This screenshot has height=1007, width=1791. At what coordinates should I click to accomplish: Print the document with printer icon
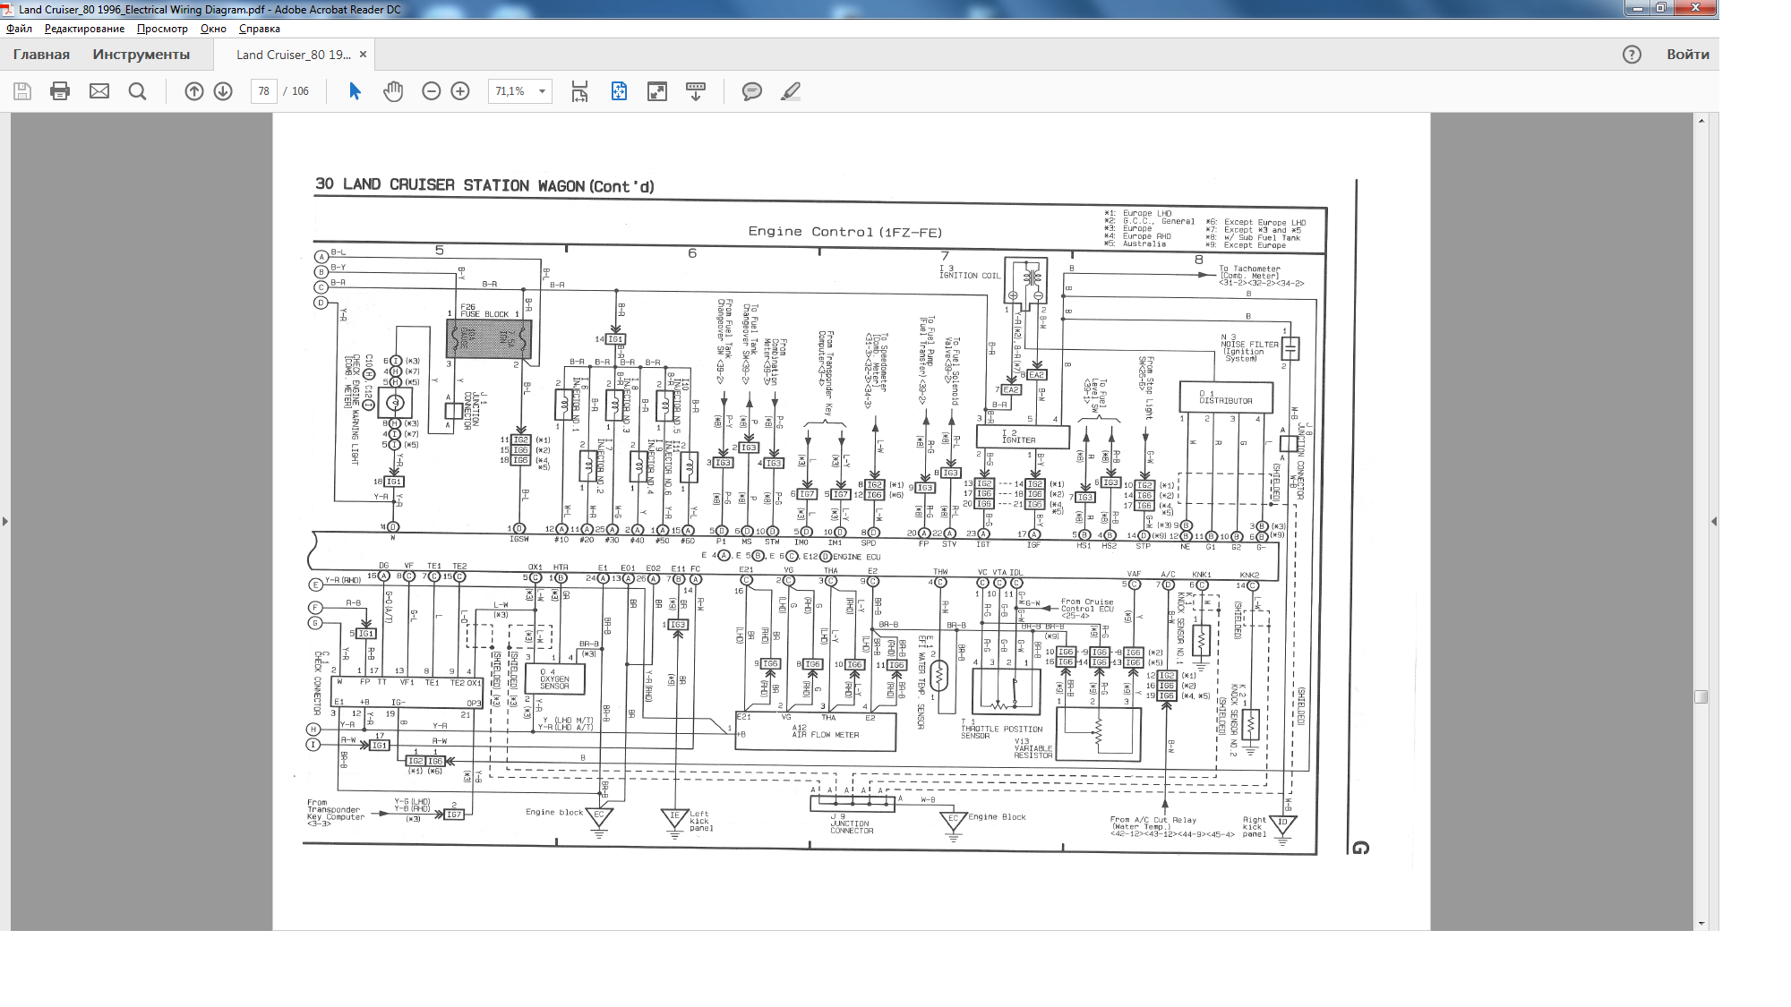[60, 91]
